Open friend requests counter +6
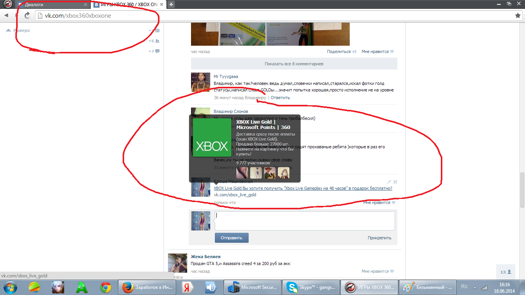Image resolution: width=525 pixels, height=295 pixels. click(154, 41)
